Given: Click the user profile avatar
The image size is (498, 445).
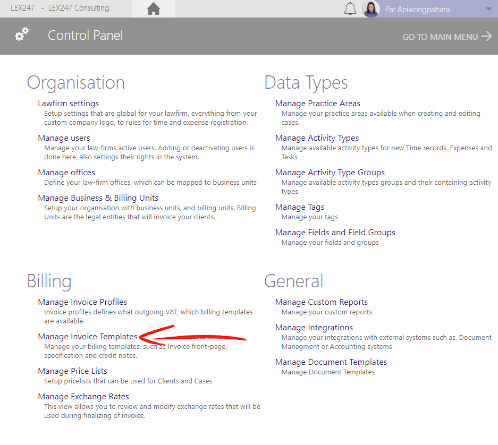Looking at the screenshot, I should coord(370,8).
